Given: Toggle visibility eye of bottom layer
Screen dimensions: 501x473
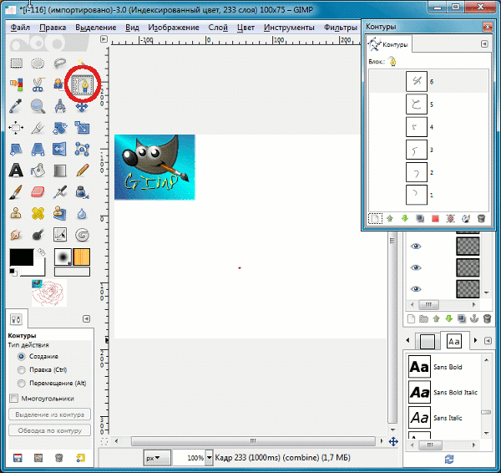Looking at the screenshot, I should coord(415,289).
